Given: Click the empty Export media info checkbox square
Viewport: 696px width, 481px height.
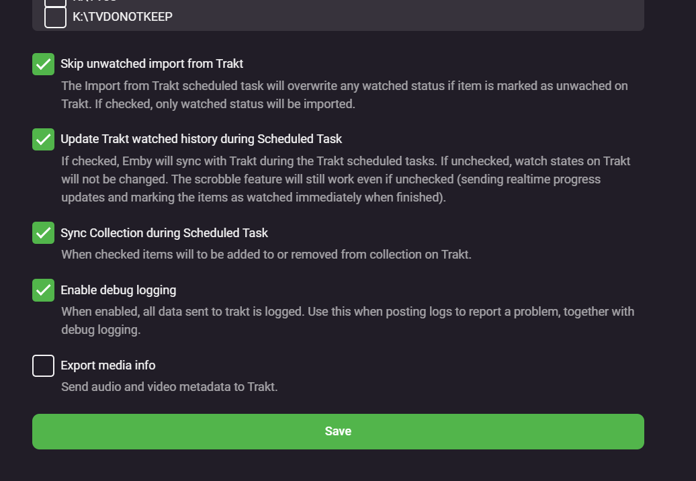Looking at the screenshot, I should (43, 365).
